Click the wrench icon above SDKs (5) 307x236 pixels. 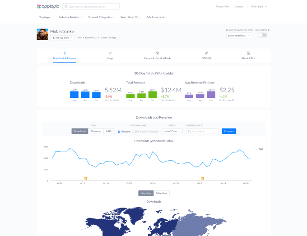click(x=207, y=53)
